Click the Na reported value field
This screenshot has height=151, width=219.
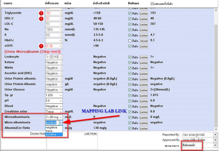pyautogui.click(x=54, y=30)
